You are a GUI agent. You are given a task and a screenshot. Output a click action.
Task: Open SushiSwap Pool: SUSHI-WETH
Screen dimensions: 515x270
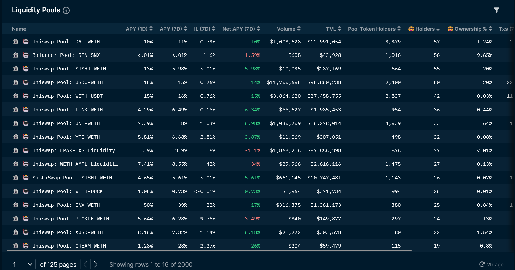72,178
